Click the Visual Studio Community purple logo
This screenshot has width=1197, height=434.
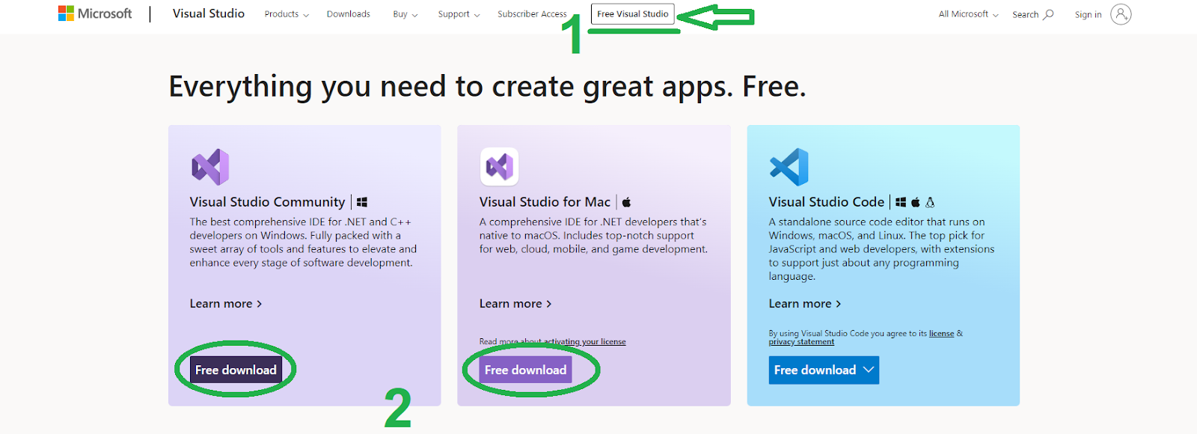tap(210, 167)
